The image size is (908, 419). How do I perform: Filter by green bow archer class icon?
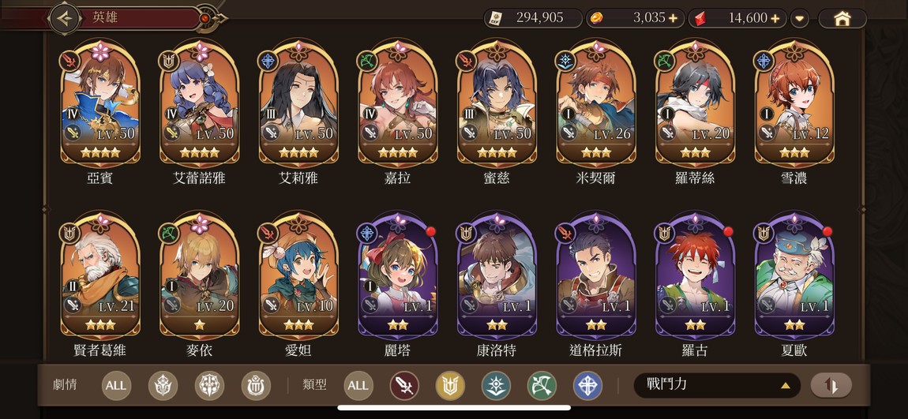tap(542, 385)
